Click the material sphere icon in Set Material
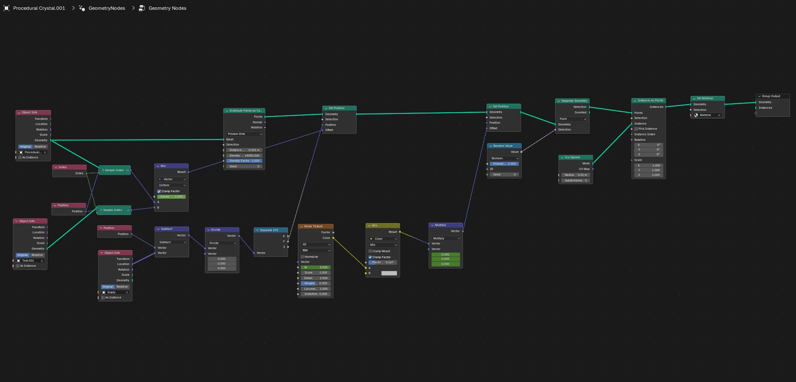 (x=697, y=115)
